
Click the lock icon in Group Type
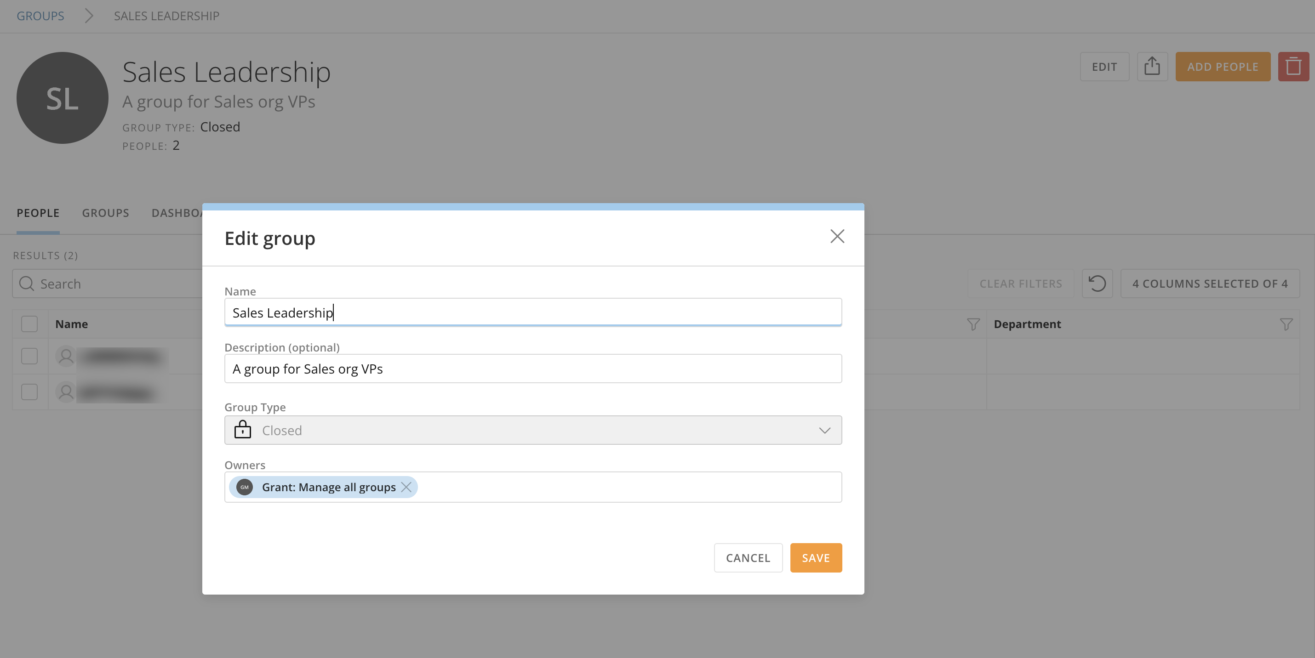242,430
